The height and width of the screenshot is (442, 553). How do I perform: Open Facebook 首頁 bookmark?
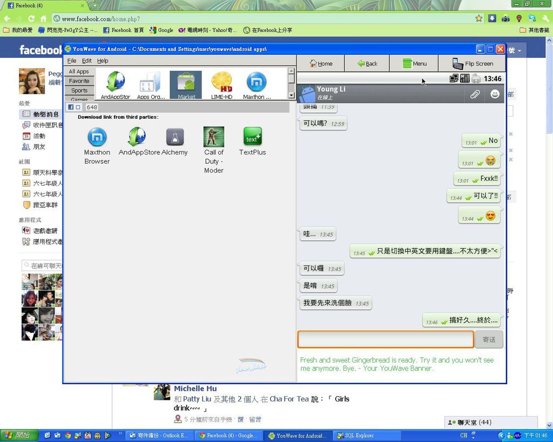click(x=124, y=30)
